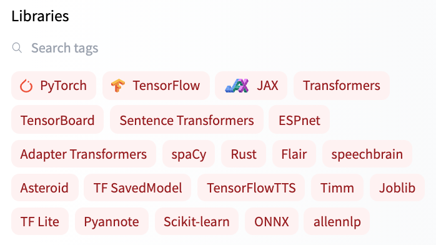Filter by TensorBoard tag

pos(57,120)
